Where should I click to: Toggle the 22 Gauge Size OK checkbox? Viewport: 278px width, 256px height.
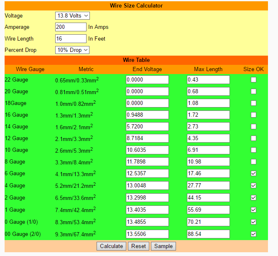(x=253, y=80)
